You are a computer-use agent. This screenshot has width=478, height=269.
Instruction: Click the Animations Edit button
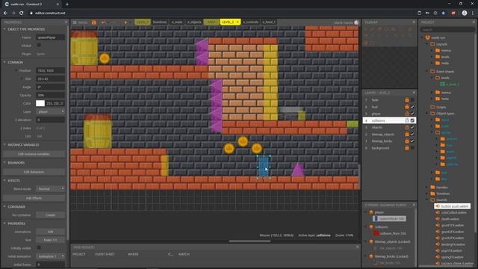coord(50,232)
